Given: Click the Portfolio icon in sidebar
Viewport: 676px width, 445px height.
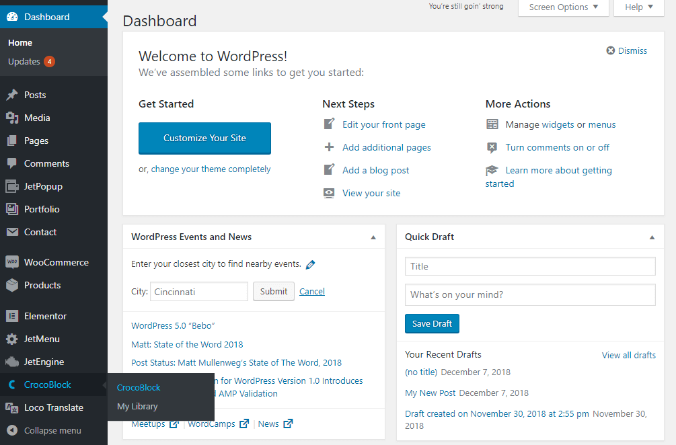Looking at the screenshot, I should [x=12, y=209].
